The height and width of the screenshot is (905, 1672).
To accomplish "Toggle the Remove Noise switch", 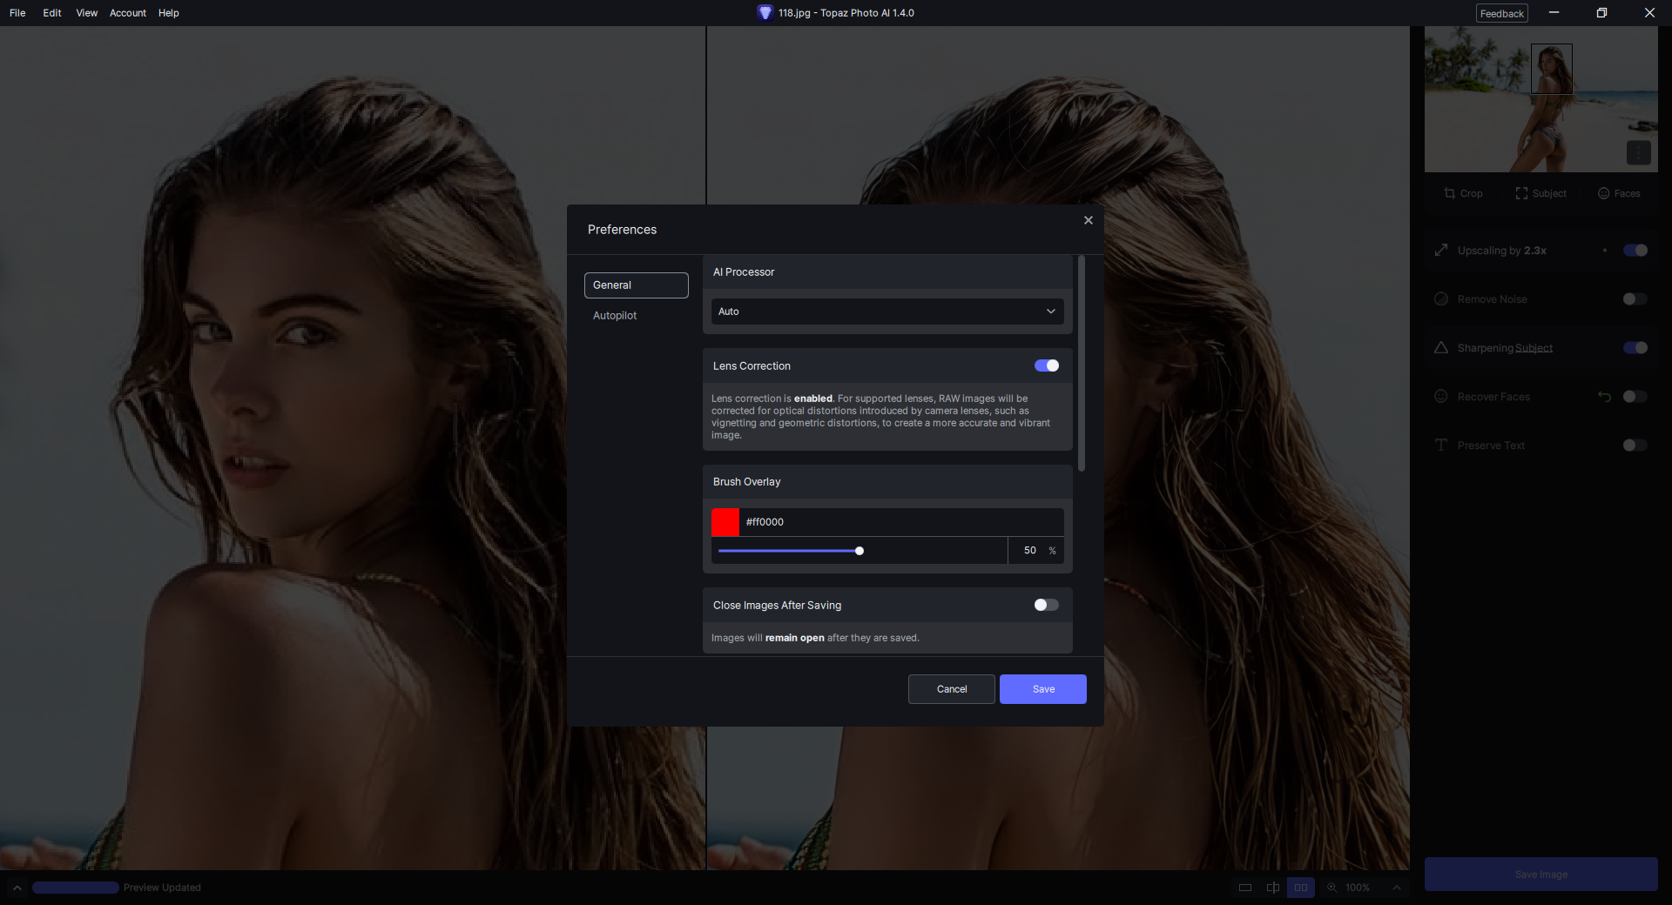I will coord(1635,299).
